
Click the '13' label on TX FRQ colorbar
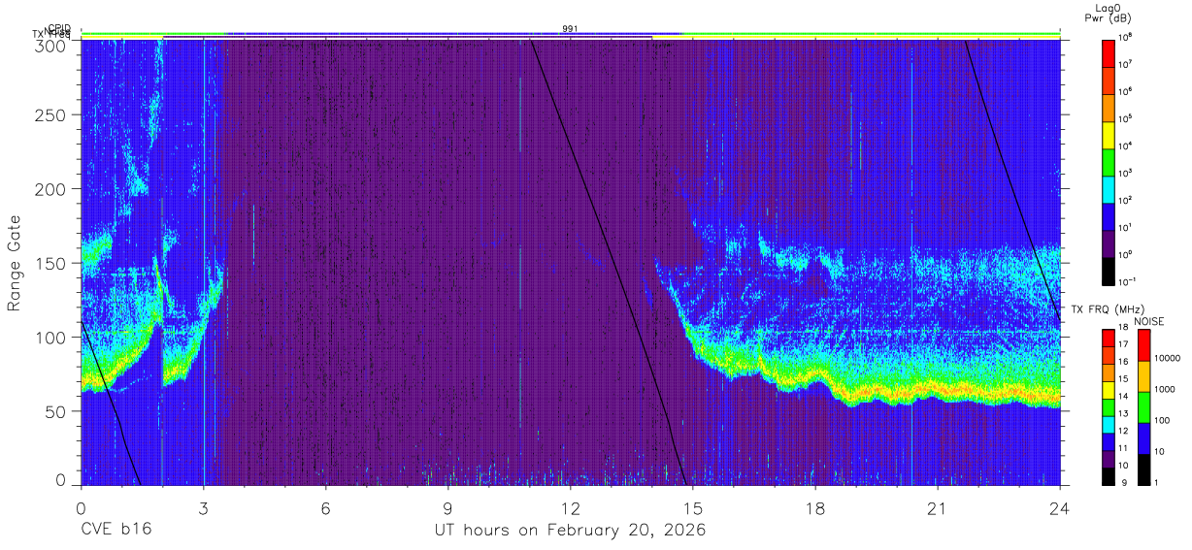[x=1125, y=414]
